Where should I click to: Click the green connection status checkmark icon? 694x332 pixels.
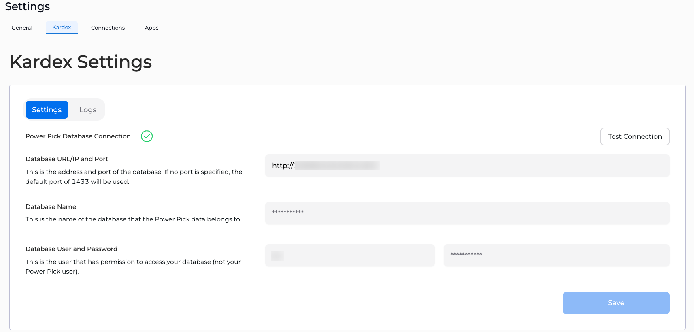pos(147,136)
